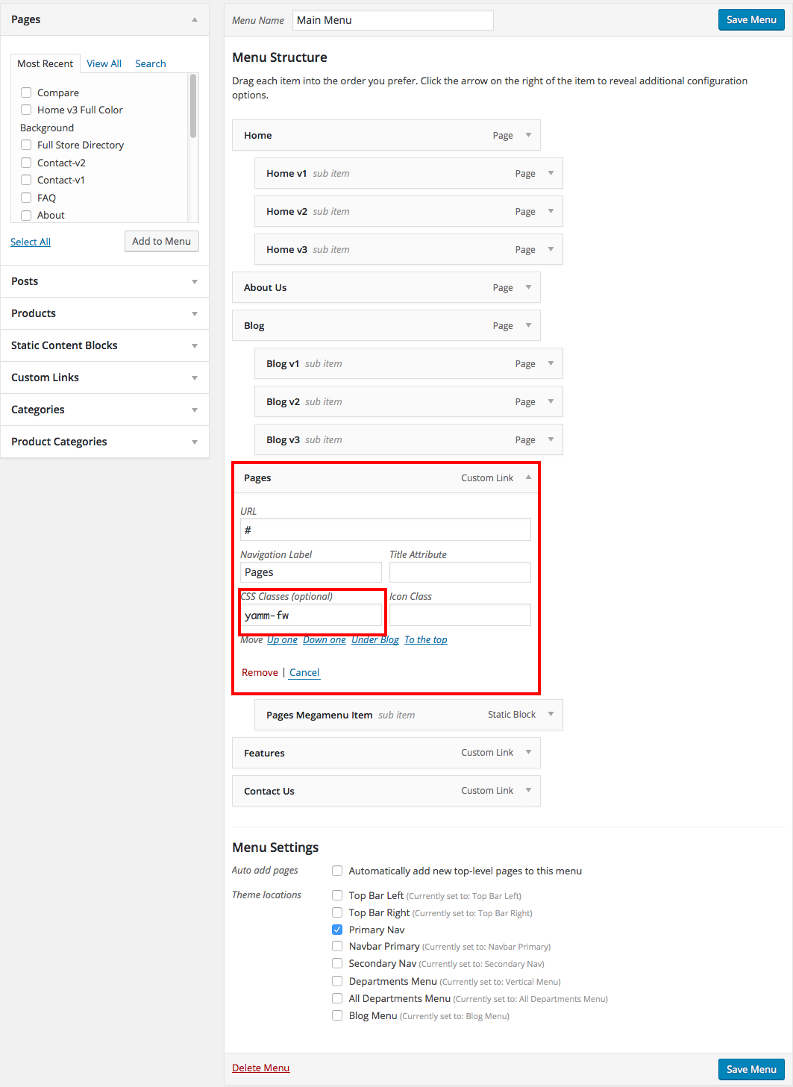Click the CSS Classes input field
The width and height of the screenshot is (793, 1087).
311,615
